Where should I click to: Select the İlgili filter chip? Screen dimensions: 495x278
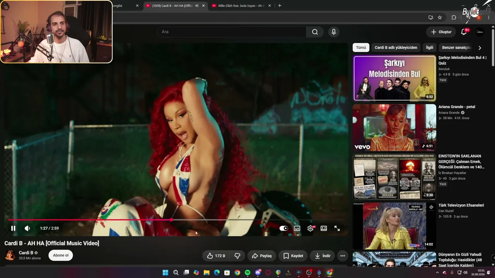click(x=430, y=47)
